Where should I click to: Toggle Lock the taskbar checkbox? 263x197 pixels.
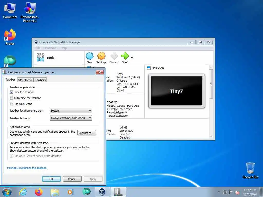click(11, 92)
